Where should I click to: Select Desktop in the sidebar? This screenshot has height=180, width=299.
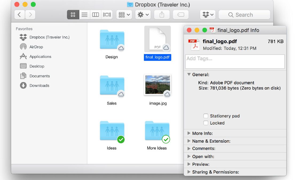coord(32,66)
